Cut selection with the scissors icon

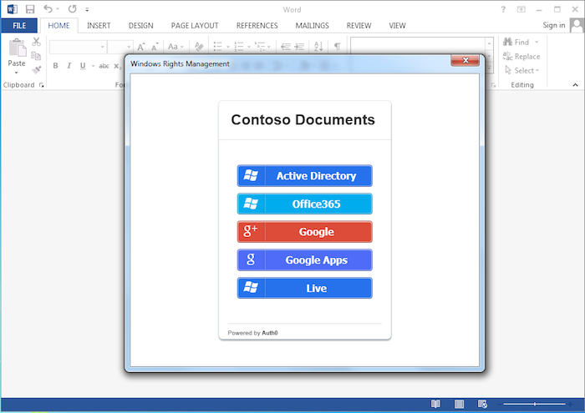(x=36, y=42)
